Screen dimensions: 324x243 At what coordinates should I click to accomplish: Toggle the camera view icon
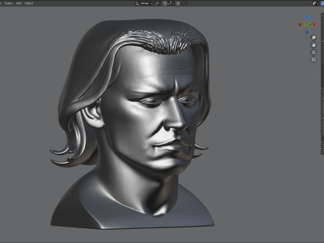pyautogui.click(x=314, y=52)
